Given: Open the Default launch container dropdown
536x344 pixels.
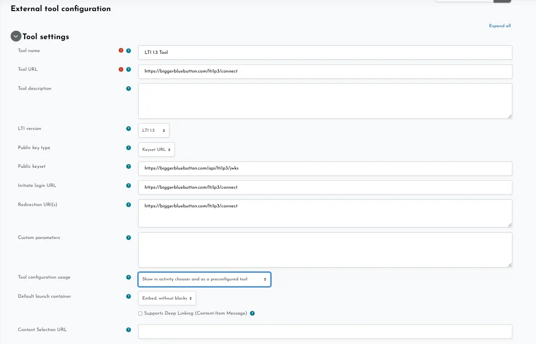Looking at the screenshot, I should pyautogui.click(x=167, y=298).
